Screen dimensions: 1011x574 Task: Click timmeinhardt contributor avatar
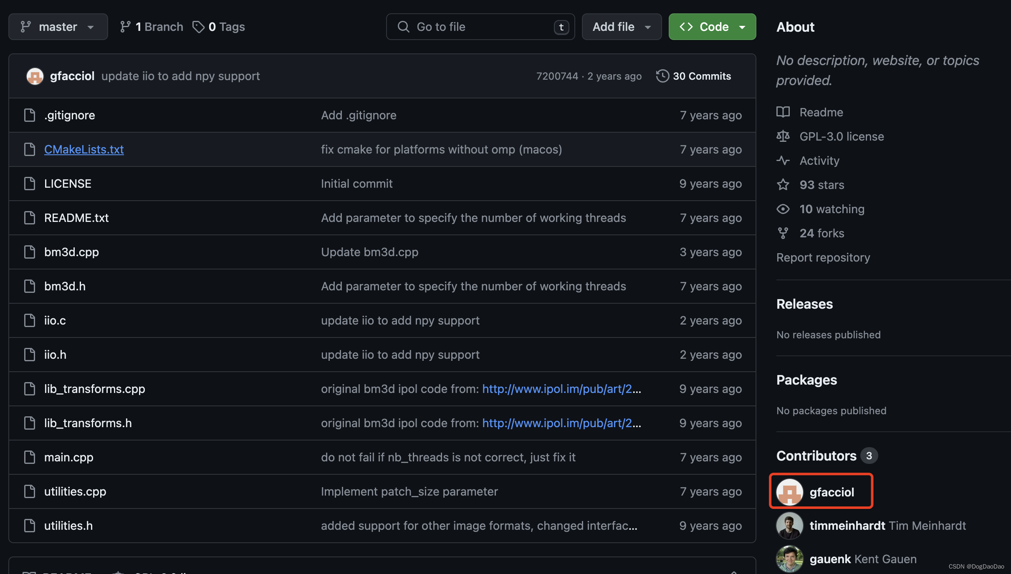point(789,526)
